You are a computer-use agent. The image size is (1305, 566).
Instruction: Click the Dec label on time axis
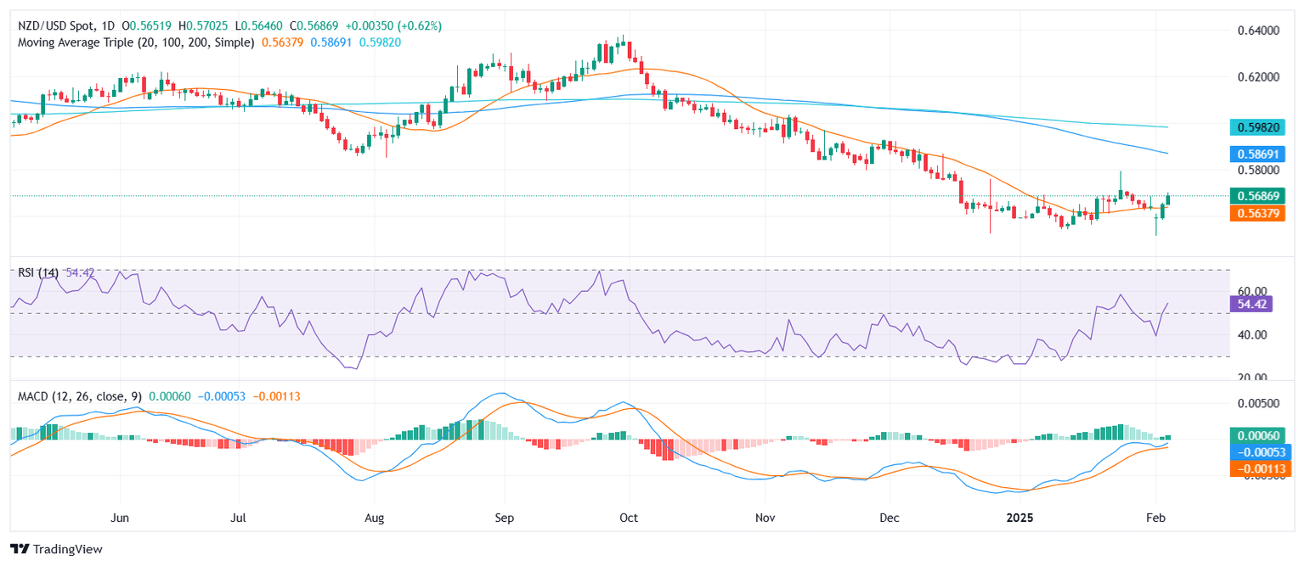pos(890,517)
